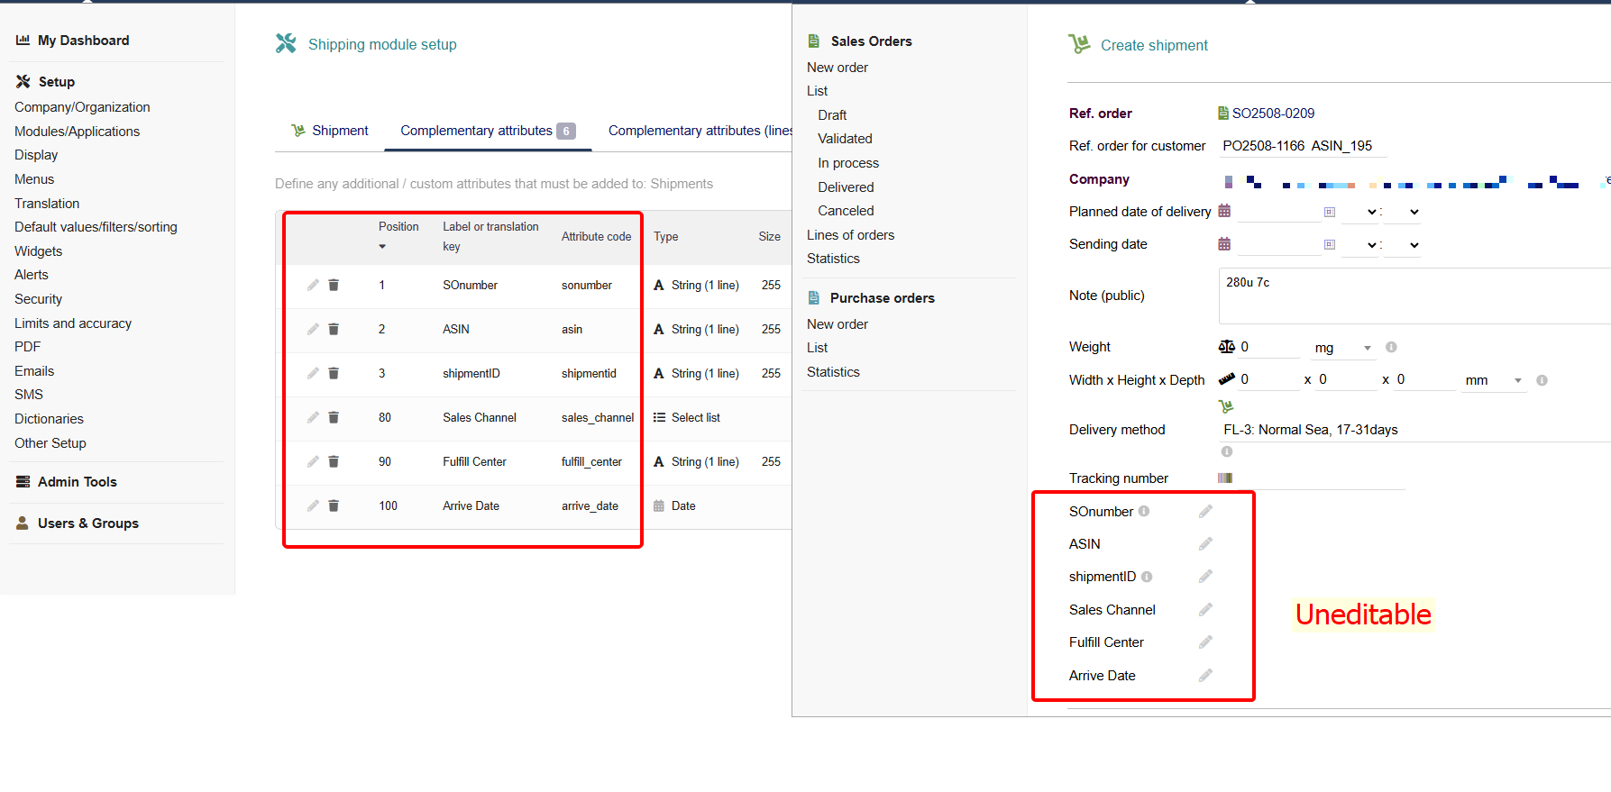Viewport: 1611px width, 792px height.
Task: Click info icon next to Weight unit
Action: (1391, 347)
